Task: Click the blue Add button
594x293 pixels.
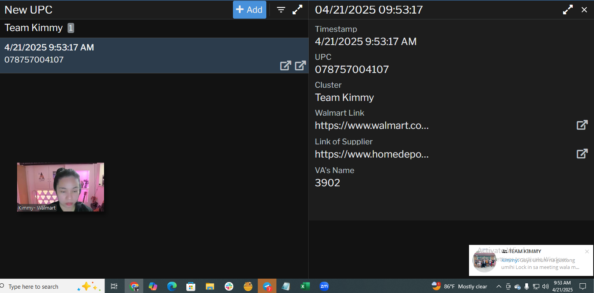Action: [x=249, y=10]
